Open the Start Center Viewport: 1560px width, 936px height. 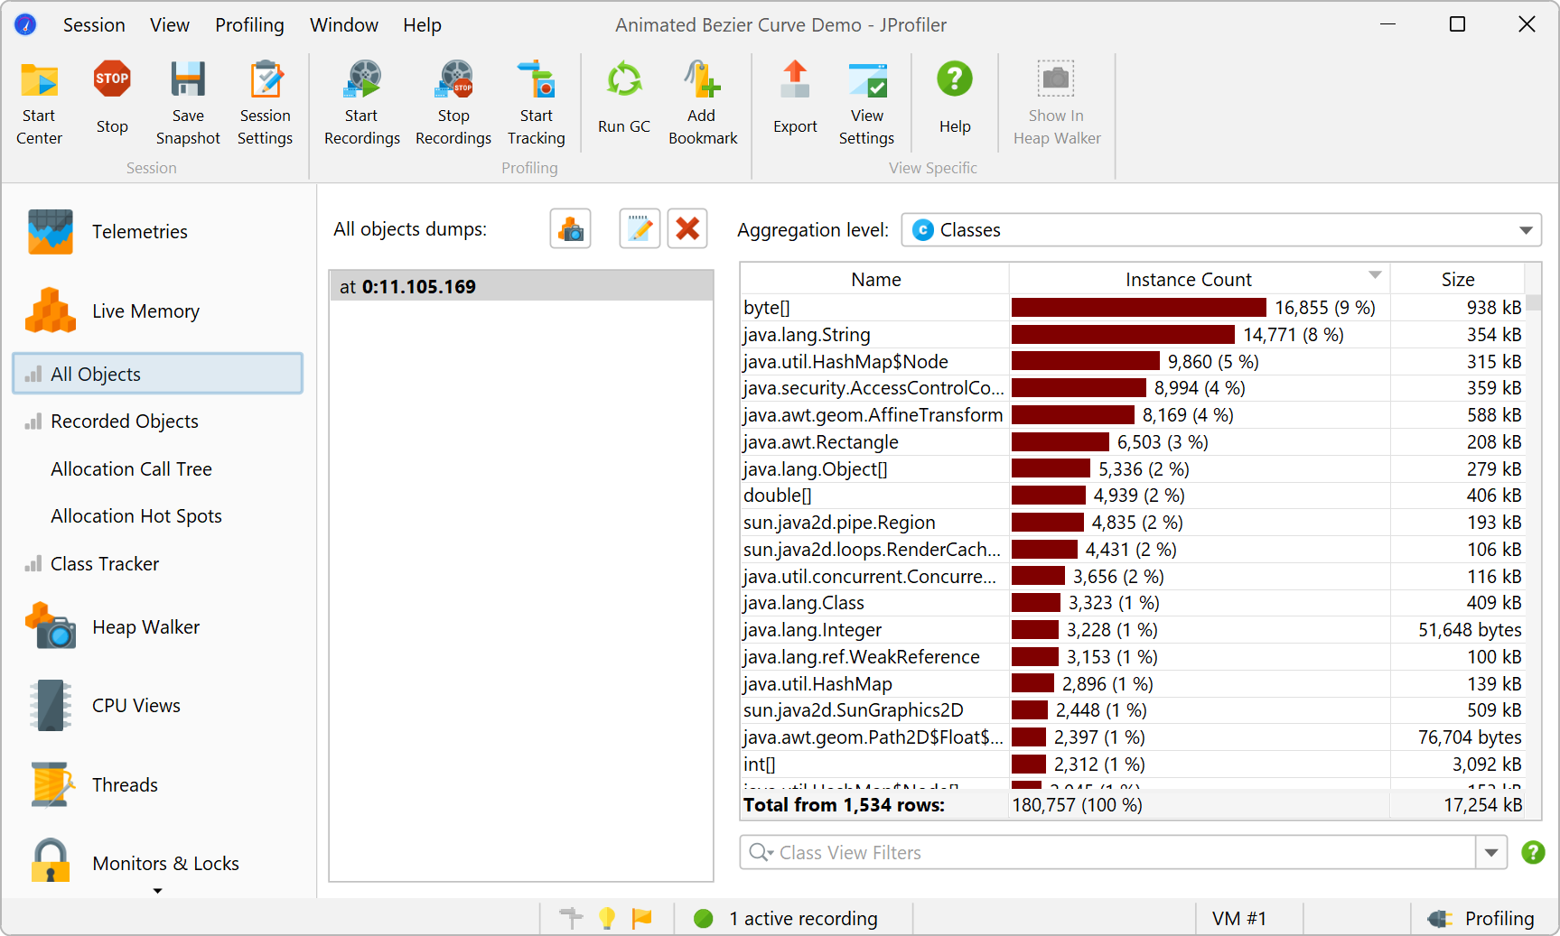39,102
